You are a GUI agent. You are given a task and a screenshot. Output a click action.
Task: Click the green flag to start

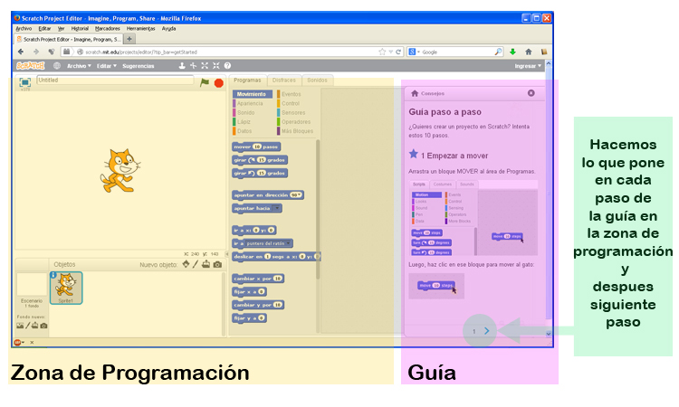click(x=205, y=82)
